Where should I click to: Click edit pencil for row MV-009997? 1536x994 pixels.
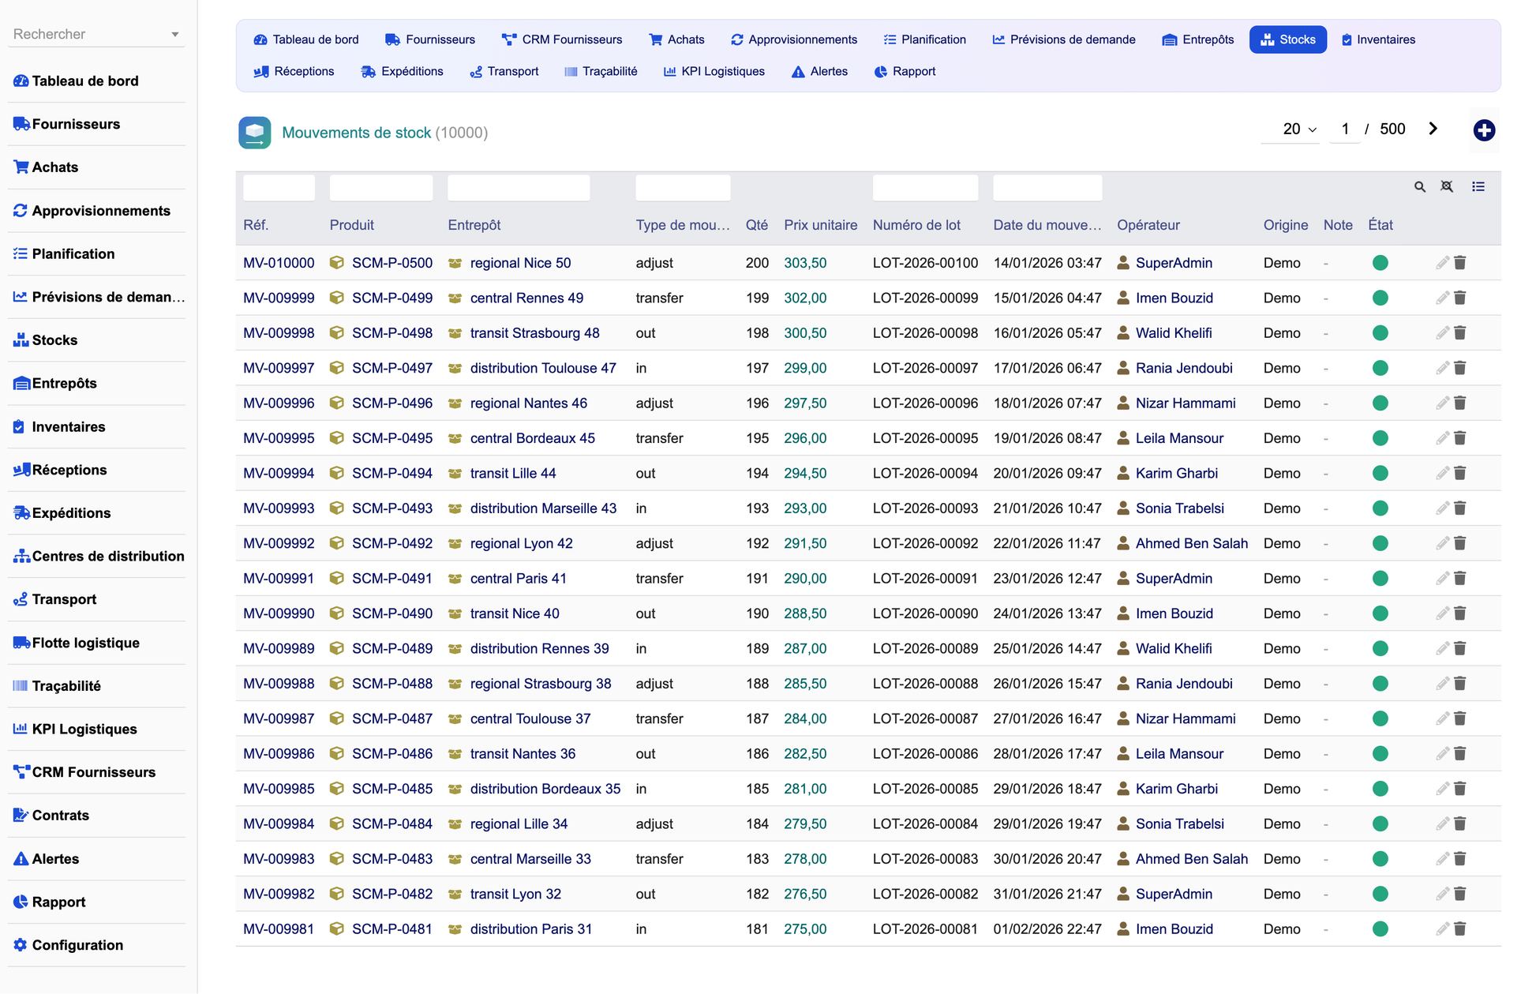pos(1442,368)
